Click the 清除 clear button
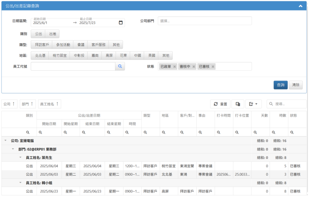Viewport: 309px width, 197px height. pyautogui.click(x=296, y=85)
